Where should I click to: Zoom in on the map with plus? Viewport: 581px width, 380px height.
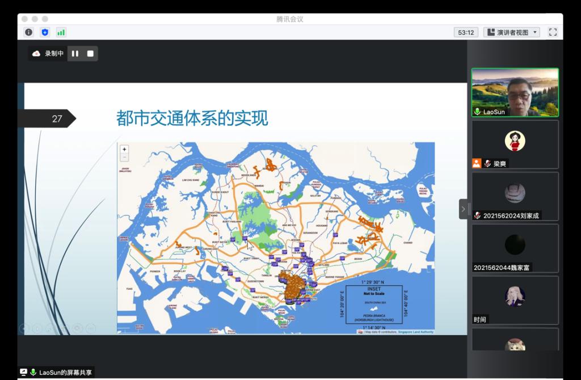pyautogui.click(x=124, y=149)
